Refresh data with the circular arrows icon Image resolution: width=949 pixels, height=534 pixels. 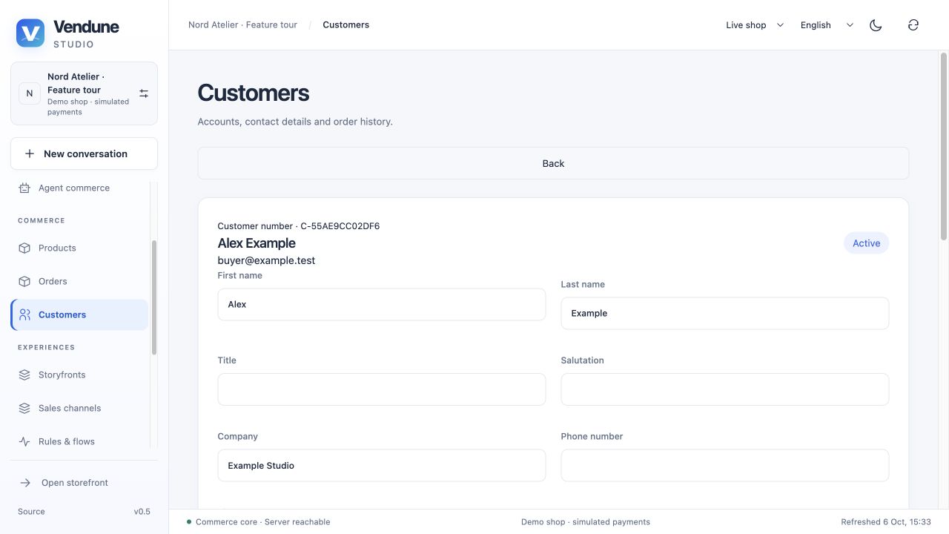click(x=913, y=25)
